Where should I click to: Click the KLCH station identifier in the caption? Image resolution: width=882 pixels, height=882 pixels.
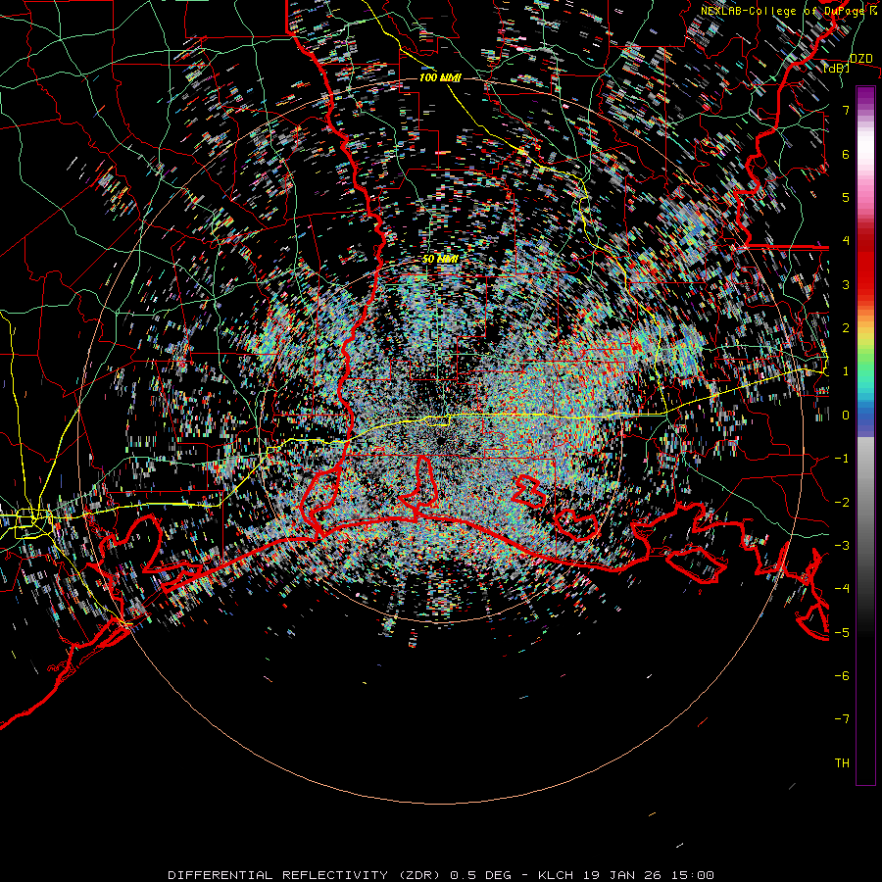pyautogui.click(x=556, y=875)
